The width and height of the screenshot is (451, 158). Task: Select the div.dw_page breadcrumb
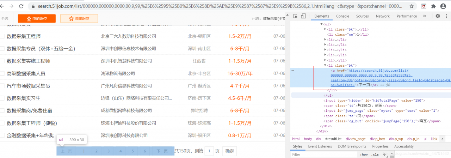[356, 139]
